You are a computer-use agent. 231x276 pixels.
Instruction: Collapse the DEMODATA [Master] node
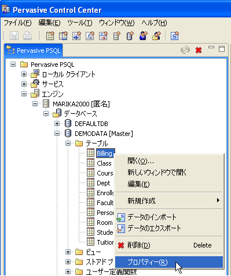coord(57,133)
